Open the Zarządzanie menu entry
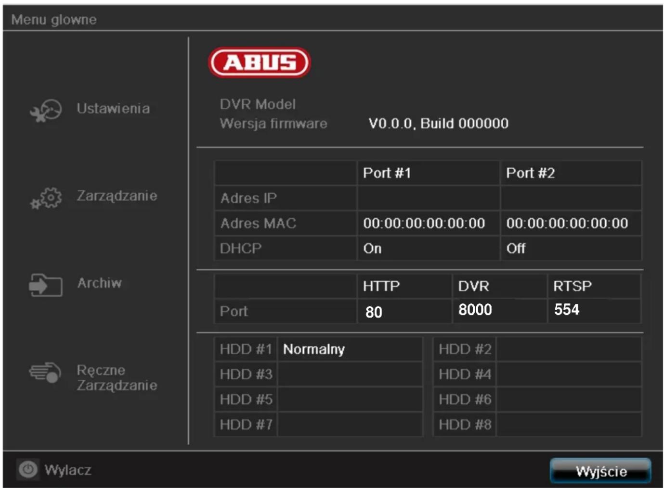Image resolution: width=664 pixels, height=488 pixels. [117, 196]
